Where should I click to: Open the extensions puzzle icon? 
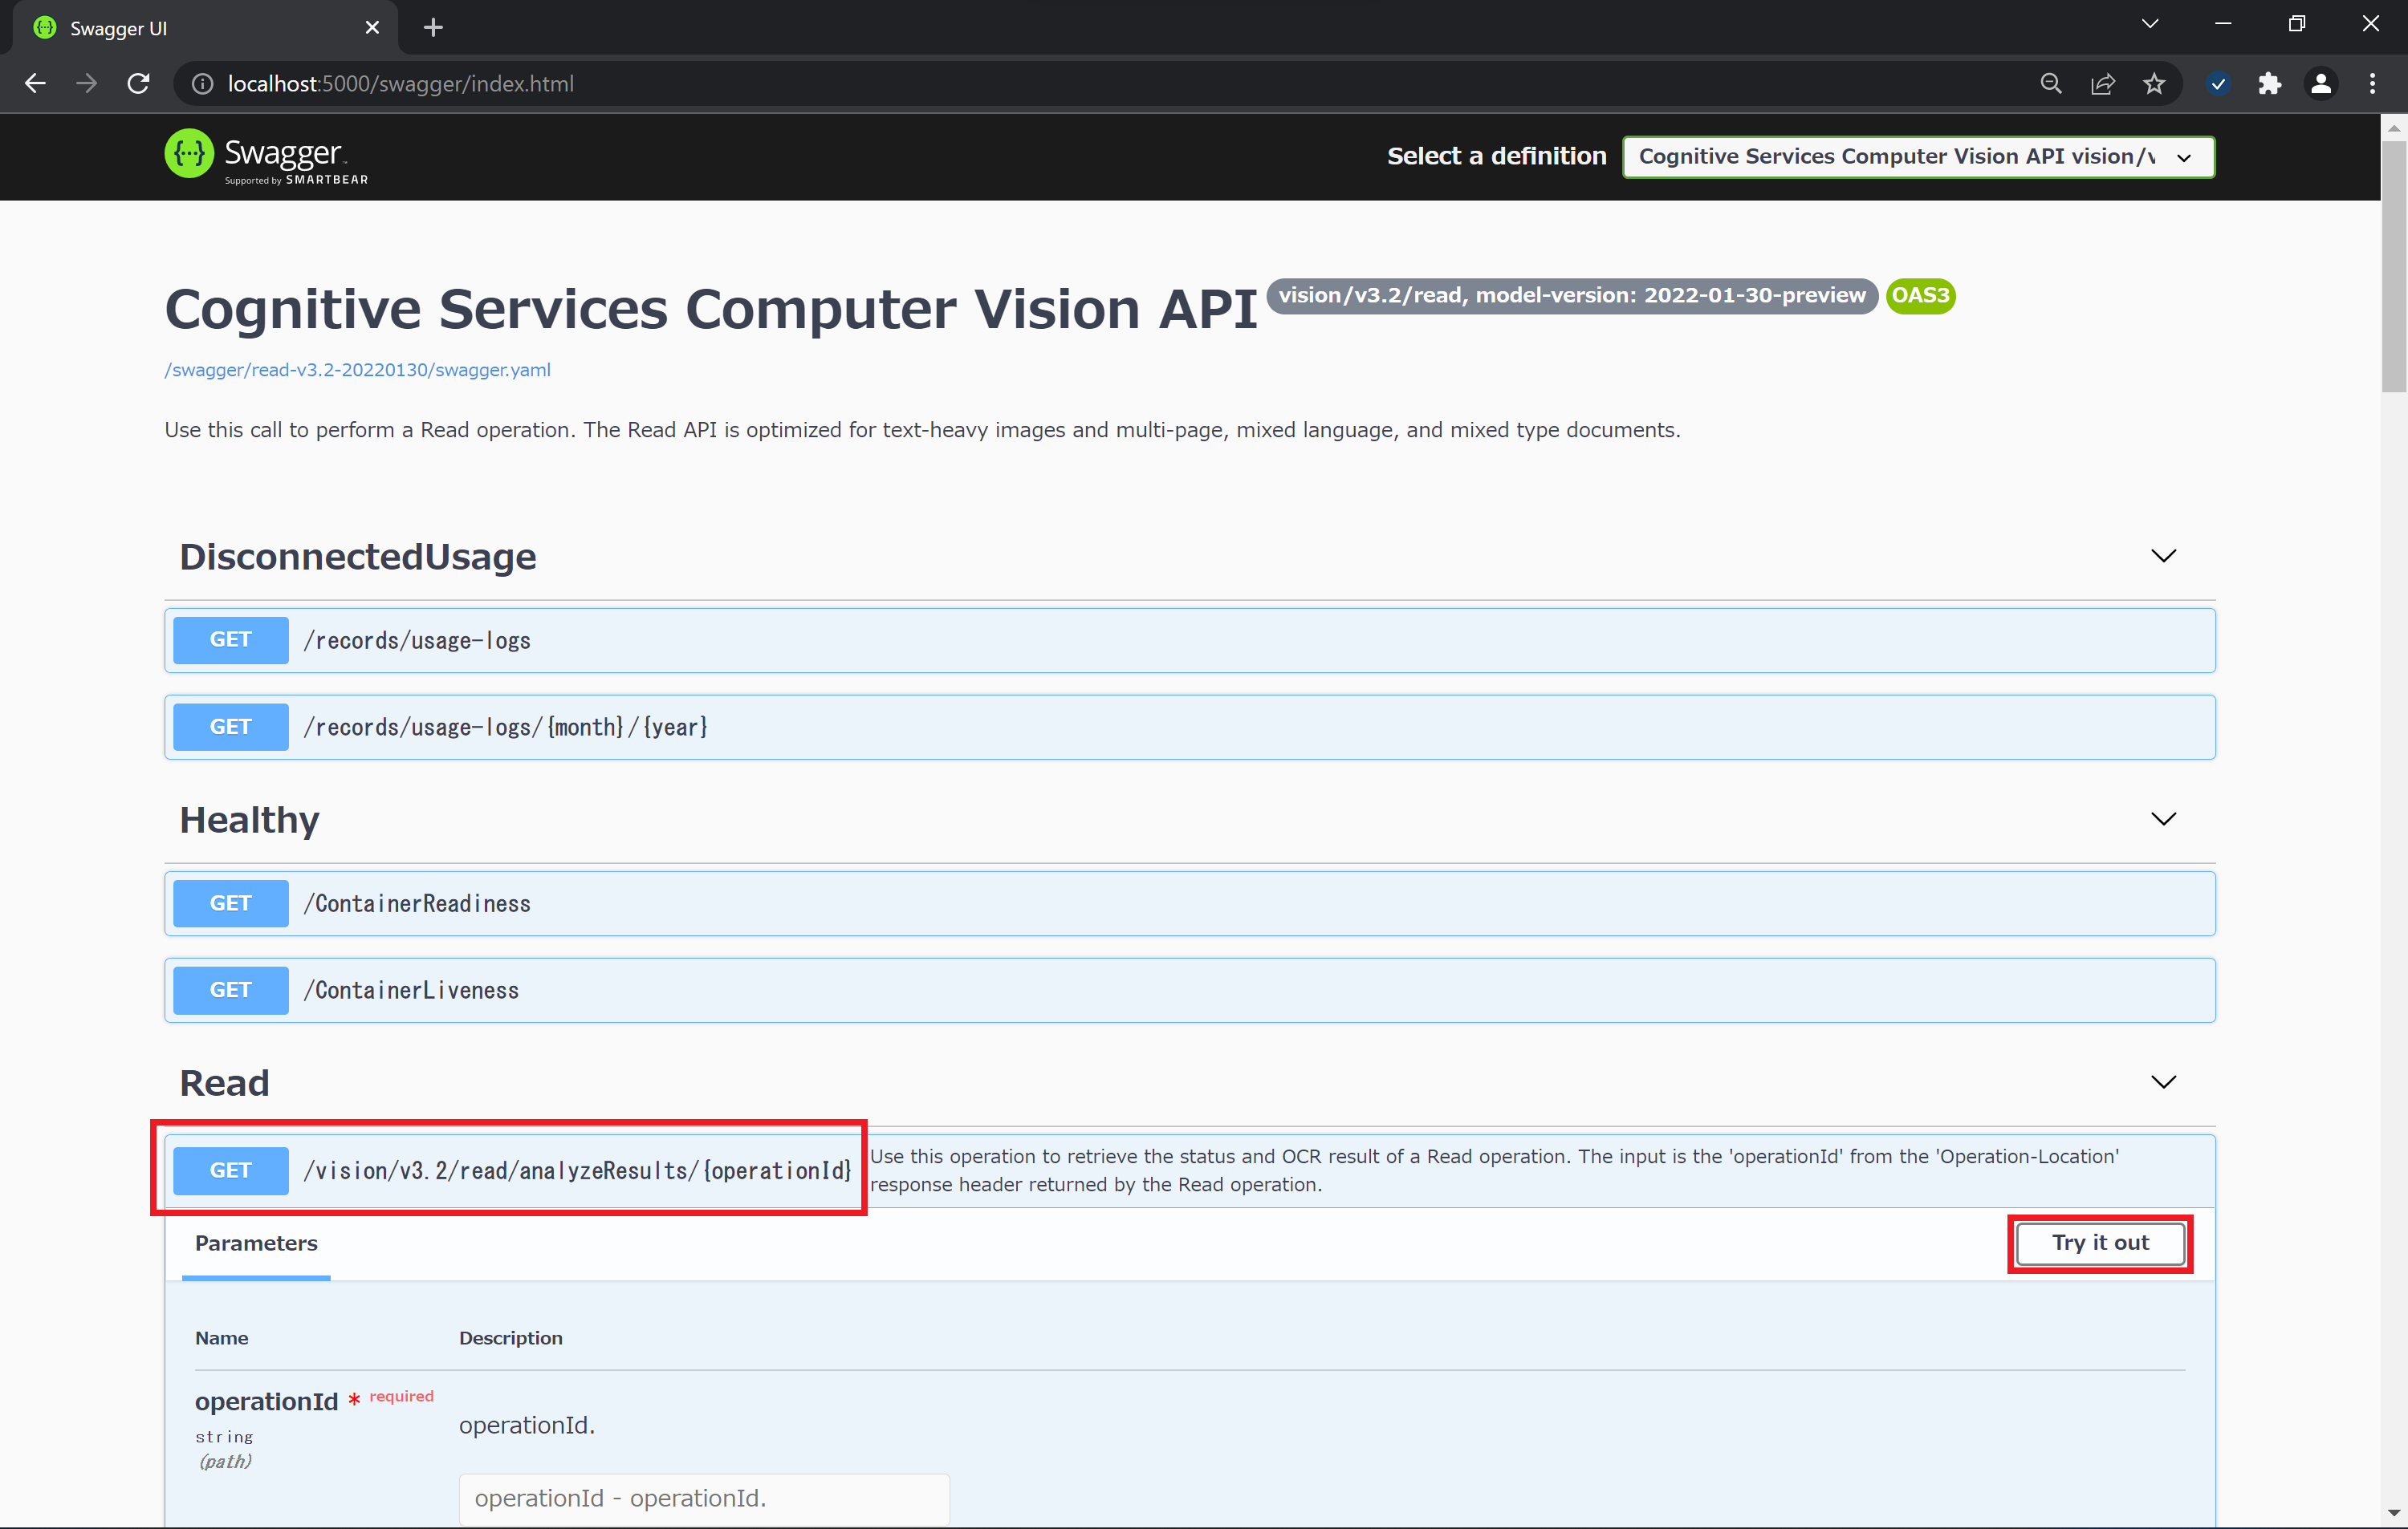[x=2269, y=84]
